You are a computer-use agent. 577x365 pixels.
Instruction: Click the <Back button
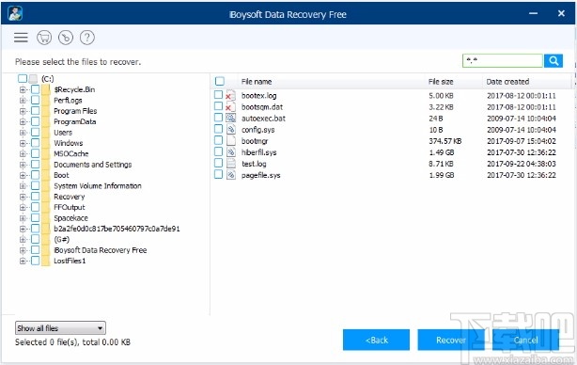point(376,340)
